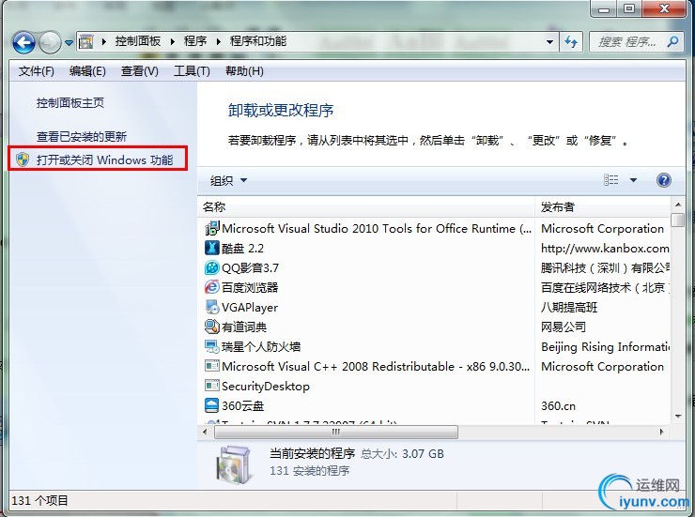This screenshot has width=695, height=517.
Task: Click the shield icon beside Windows 功能
Action: [x=23, y=160]
